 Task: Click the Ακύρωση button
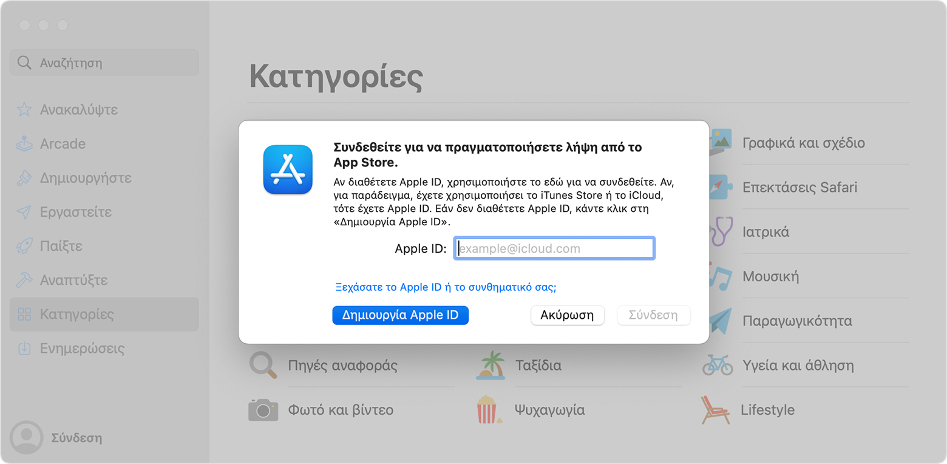click(567, 315)
